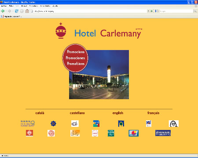Viewport: 198px width, 158px height.
Task: Open the red circular pattern logo
Action: [51, 133]
